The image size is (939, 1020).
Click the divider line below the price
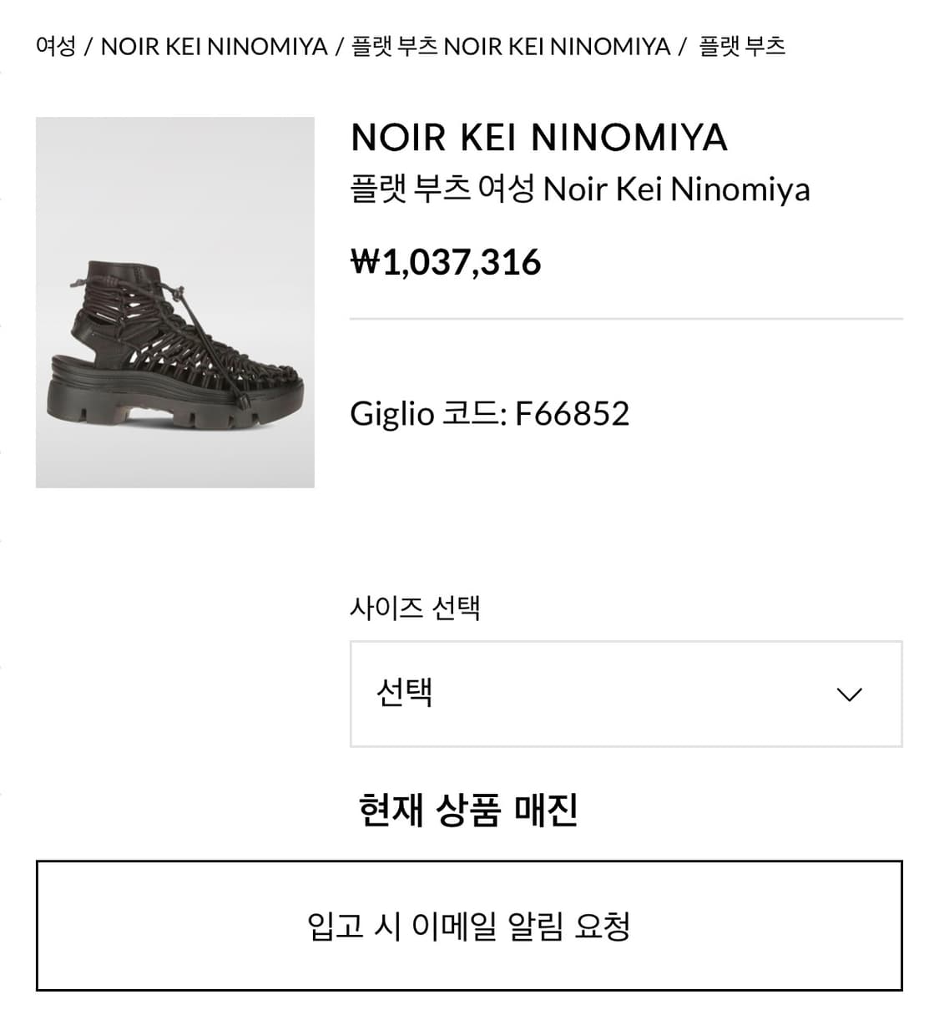pos(626,319)
